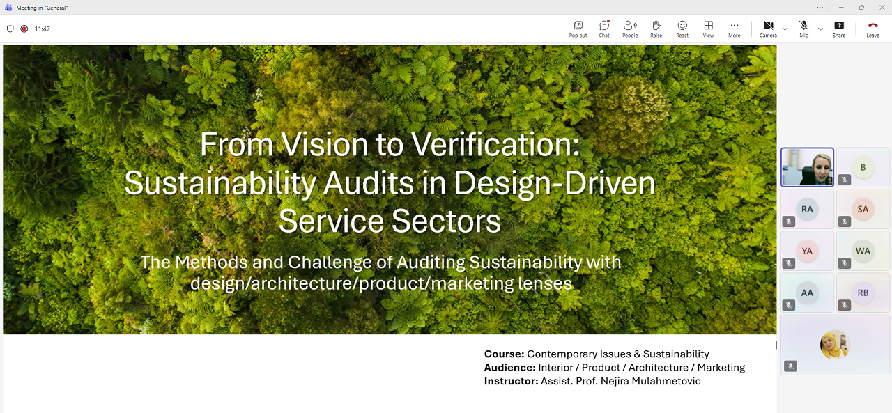Select the speaker's live video tile
The image size is (892, 413).
tap(807, 167)
